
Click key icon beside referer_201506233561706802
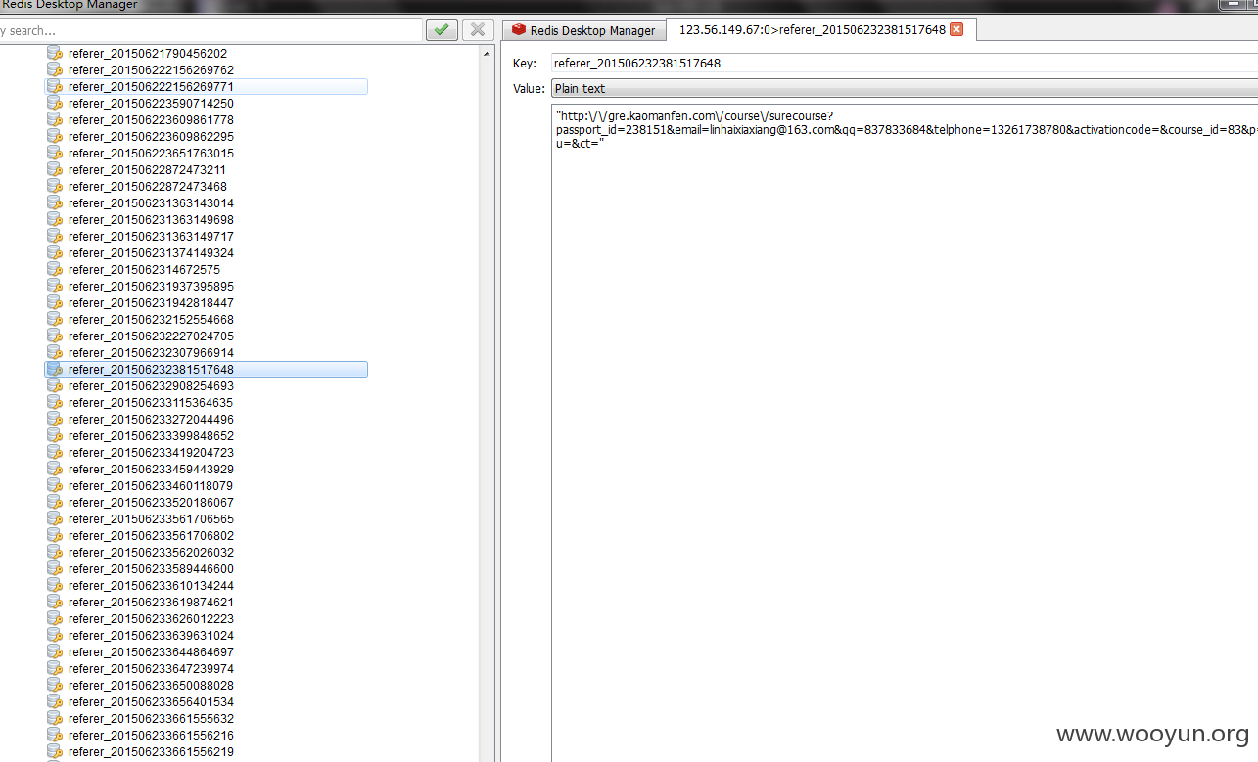click(x=55, y=536)
